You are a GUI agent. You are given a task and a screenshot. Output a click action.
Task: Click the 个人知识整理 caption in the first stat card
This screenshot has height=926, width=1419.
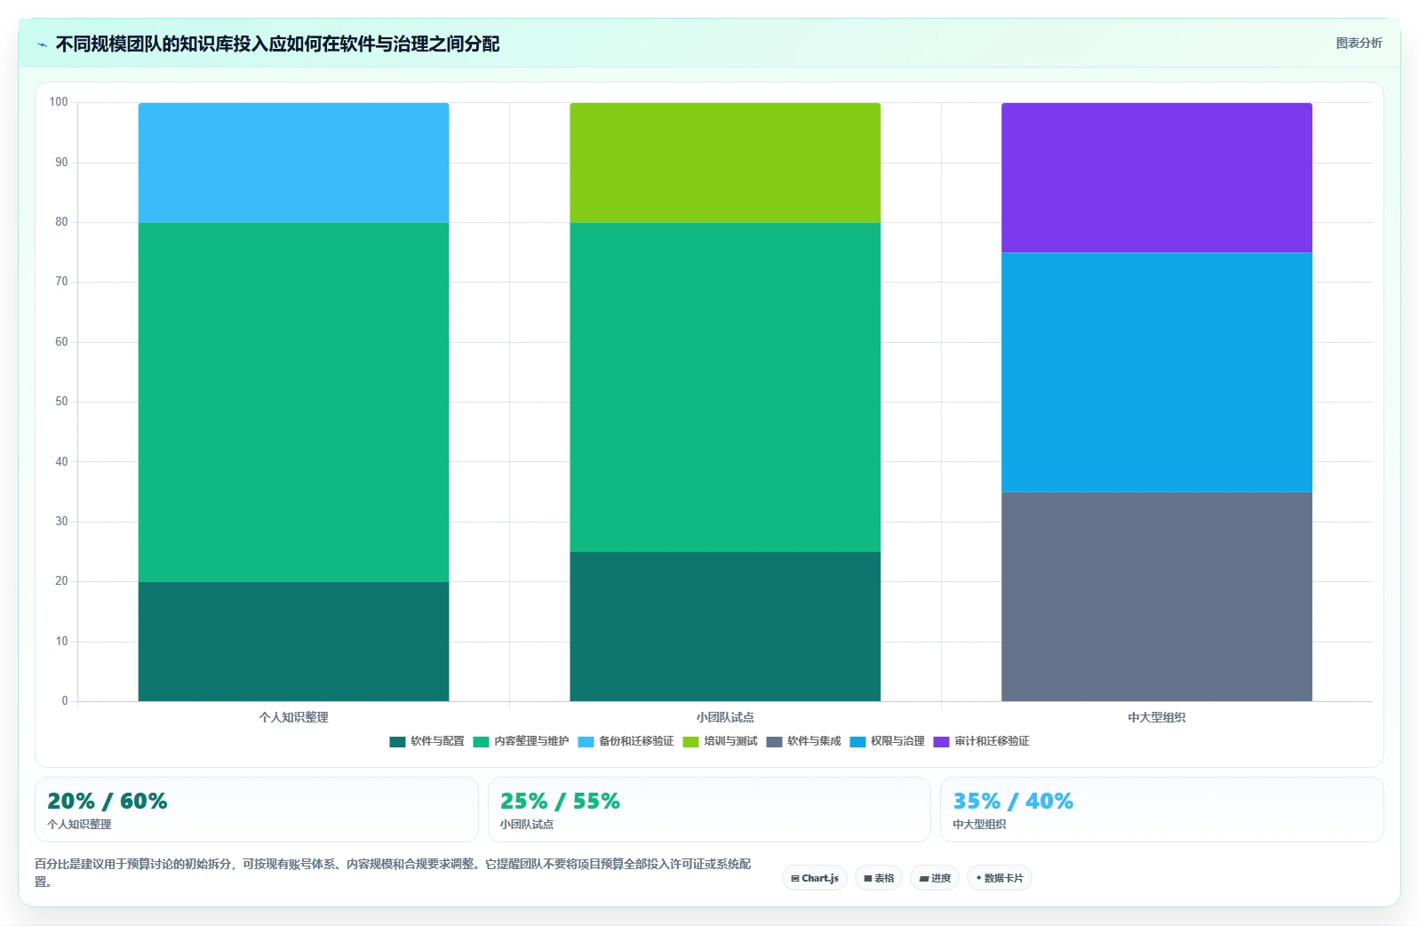[79, 825]
